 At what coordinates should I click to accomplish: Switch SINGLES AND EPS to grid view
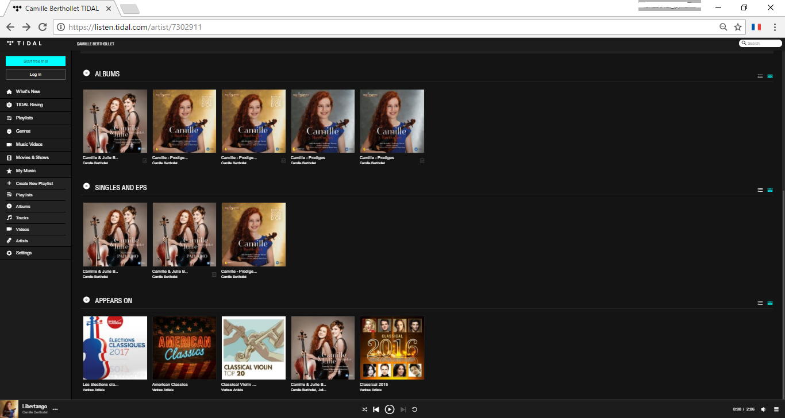pos(770,190)
